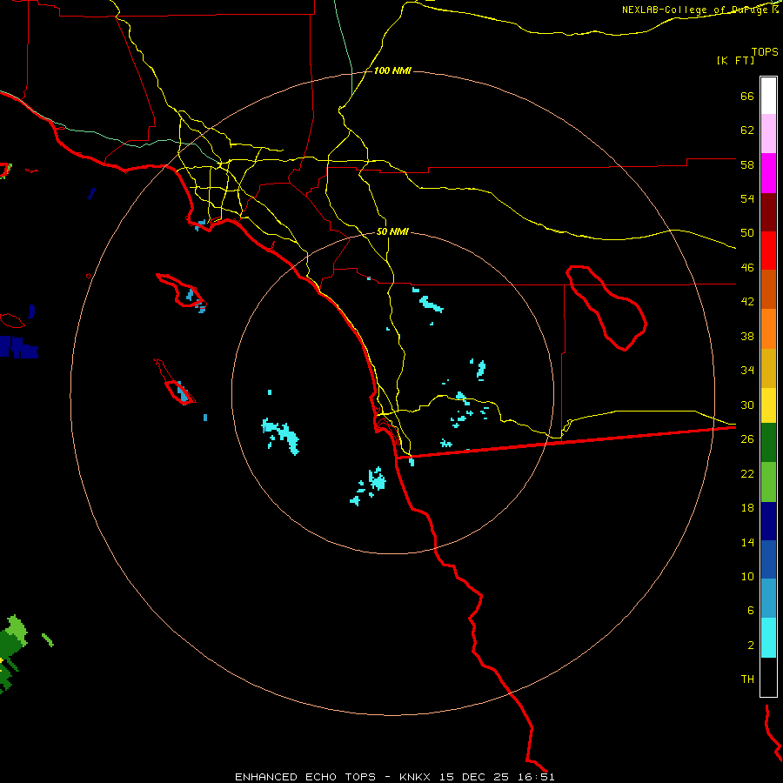The height and width of the screenshot is (783, 783).
Task: Click the "6" legend value
Action: [x=750, y=611]
